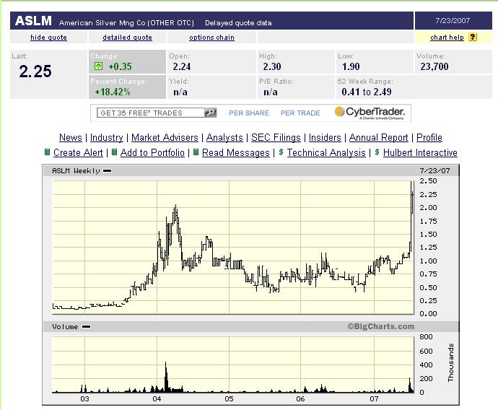Click the Last price value 2.25
The image size is (498, 410).
pos(35,71)
